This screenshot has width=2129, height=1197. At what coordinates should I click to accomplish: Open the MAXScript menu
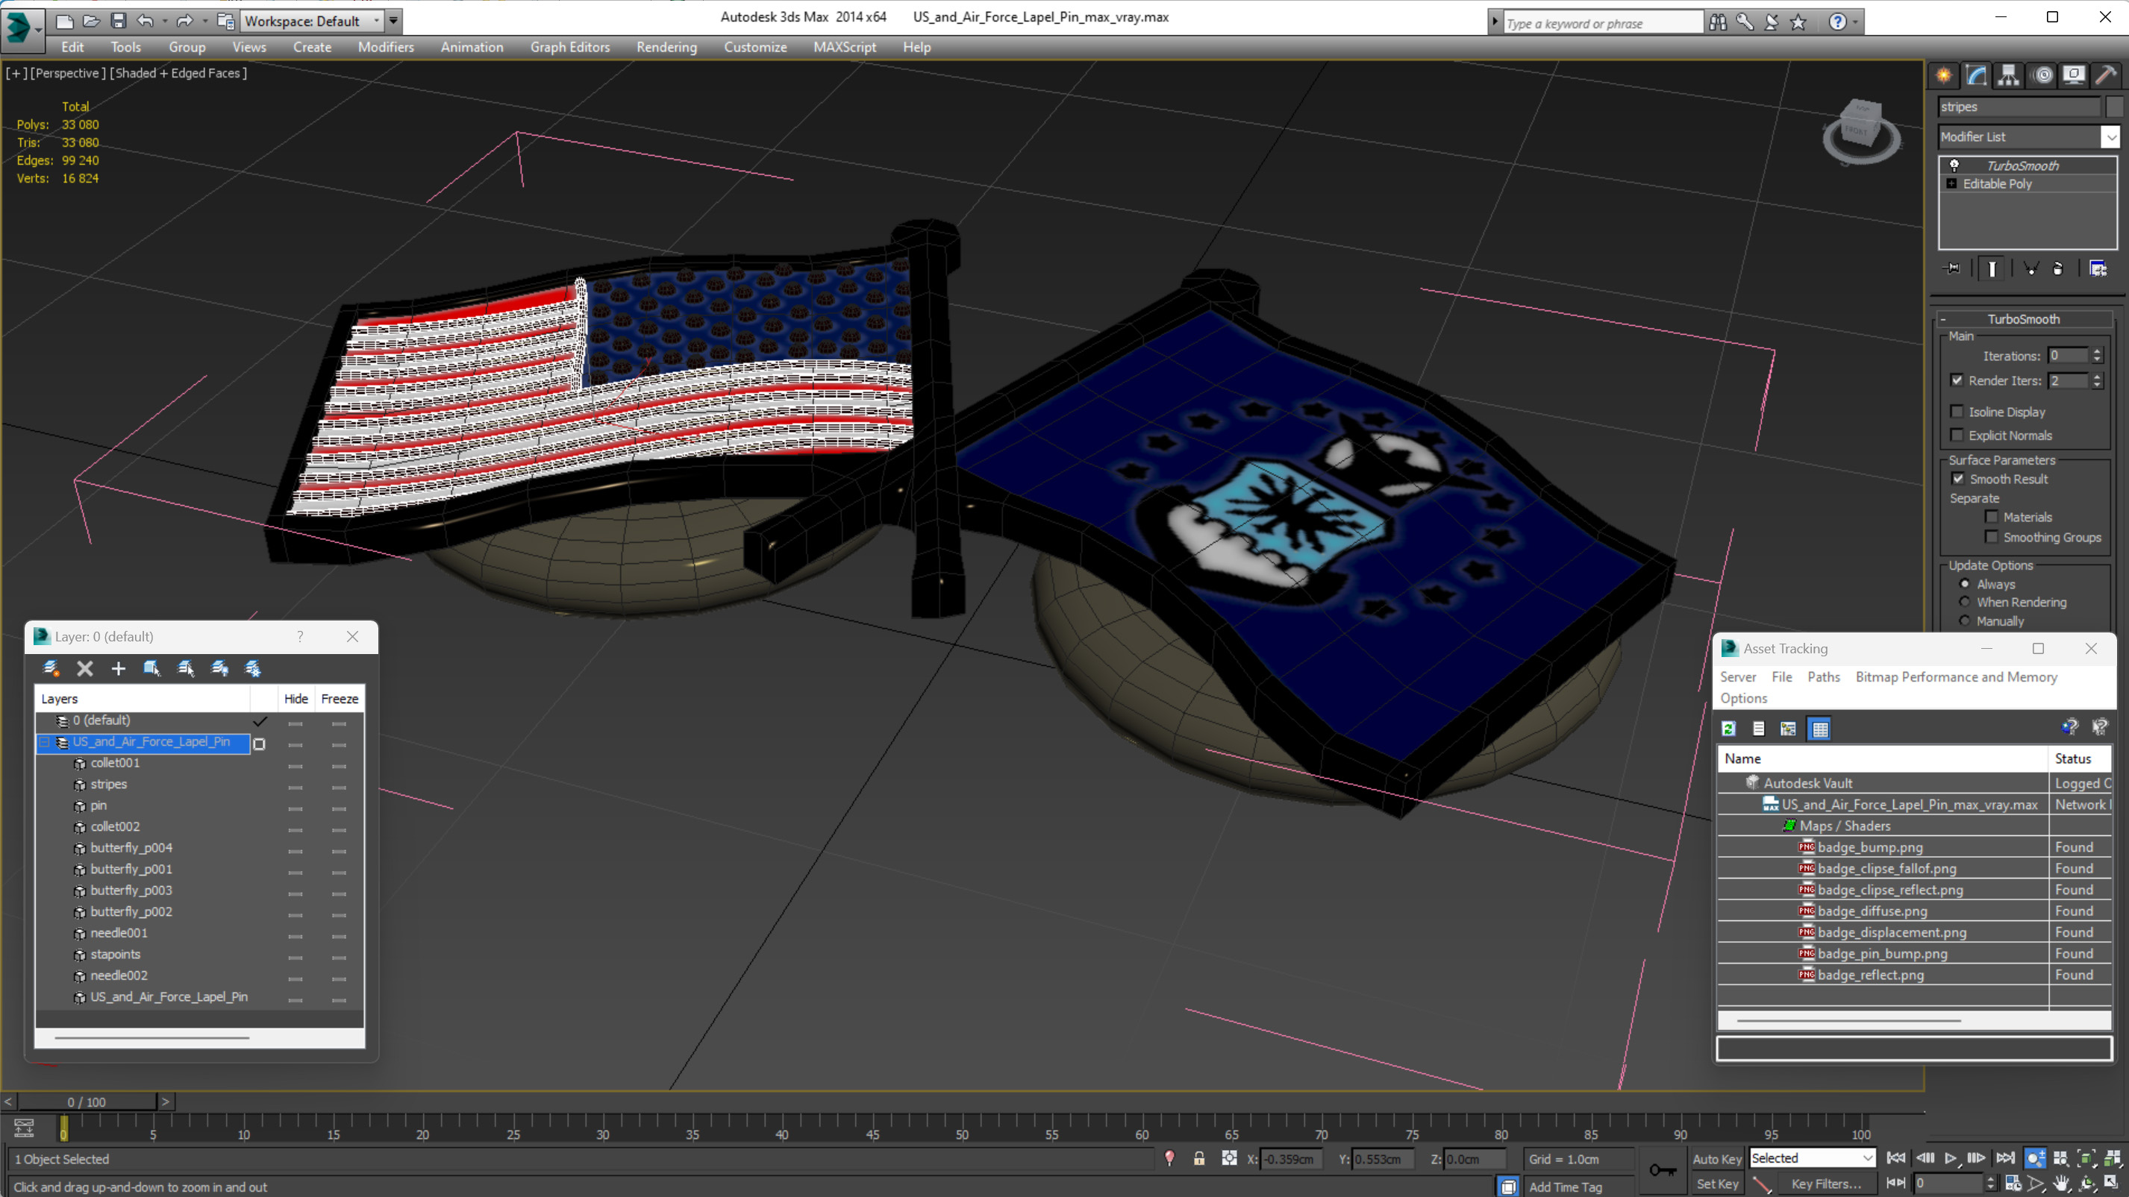(x=844, y=47)
